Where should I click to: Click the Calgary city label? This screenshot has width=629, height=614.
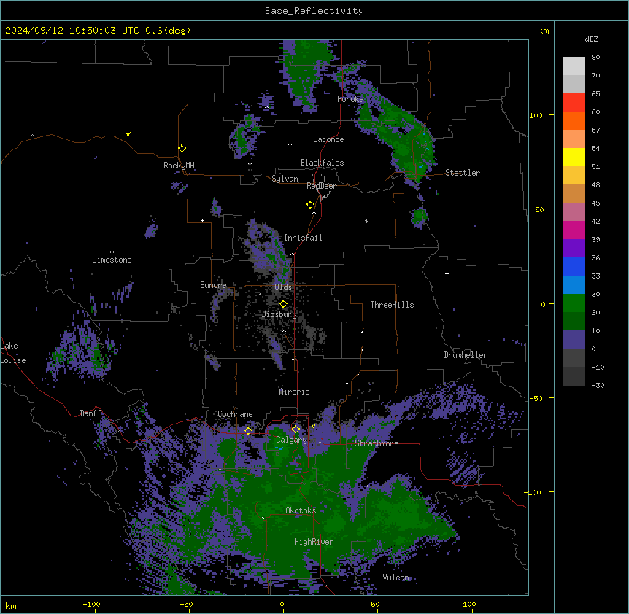[291, 440]
